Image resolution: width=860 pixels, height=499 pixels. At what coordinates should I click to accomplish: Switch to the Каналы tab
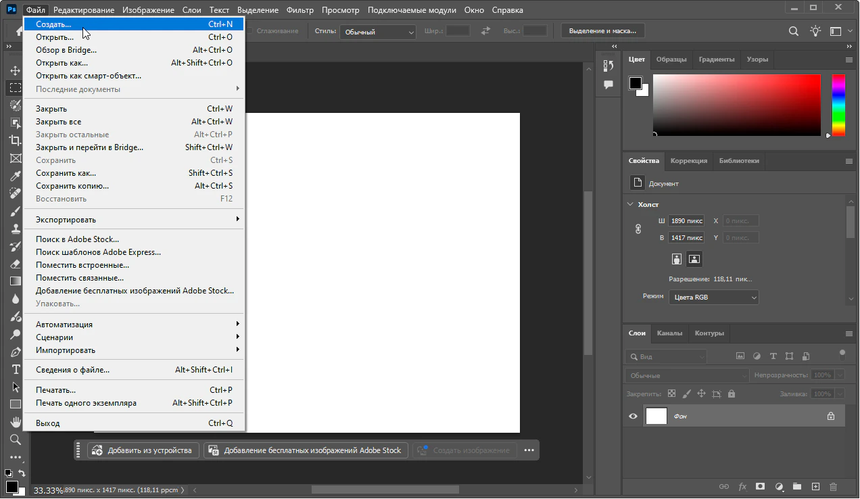(669, 333)
